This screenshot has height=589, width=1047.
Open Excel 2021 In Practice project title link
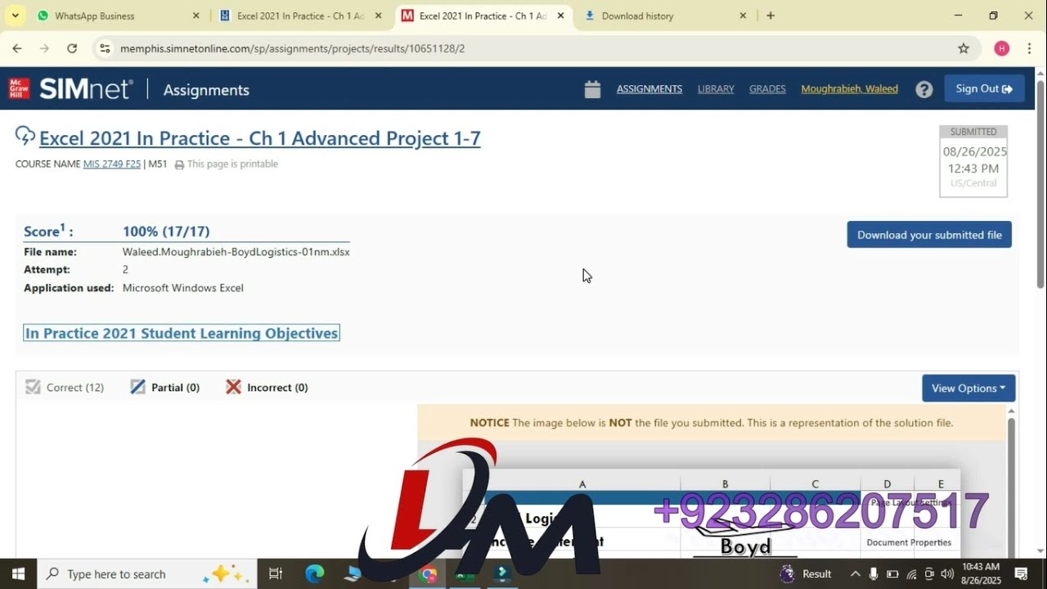(x=260, y=138)
